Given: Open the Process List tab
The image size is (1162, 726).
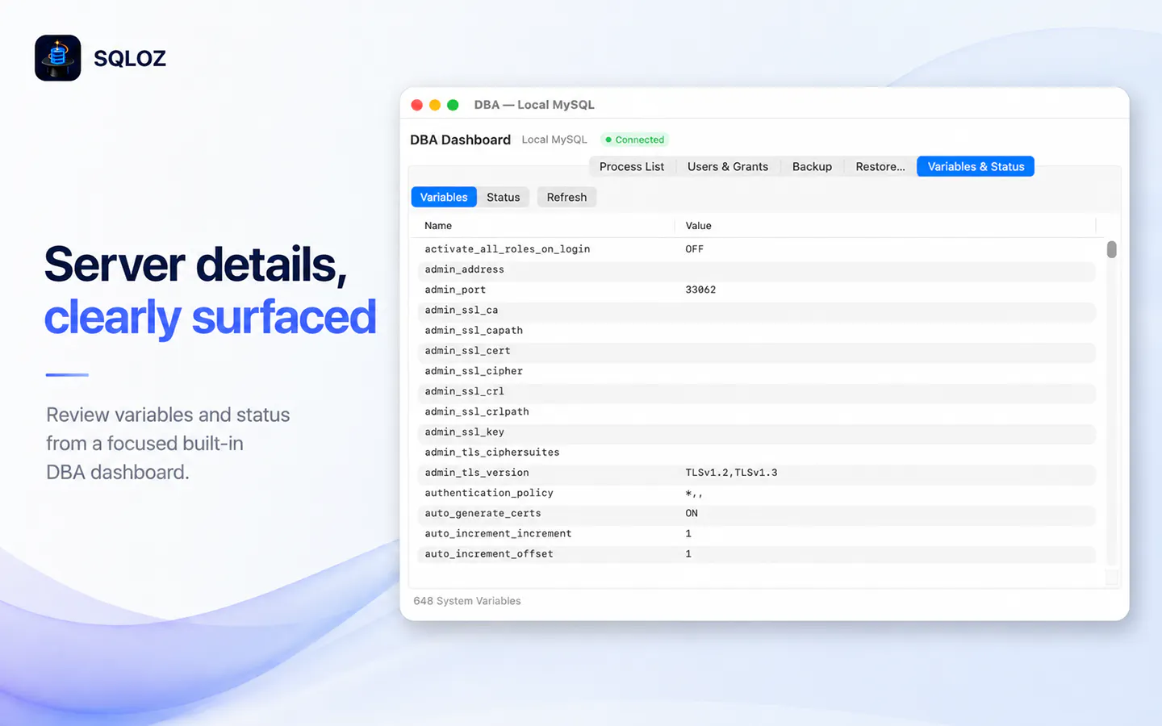Looking at the screenshot, I should pos(632,166).
